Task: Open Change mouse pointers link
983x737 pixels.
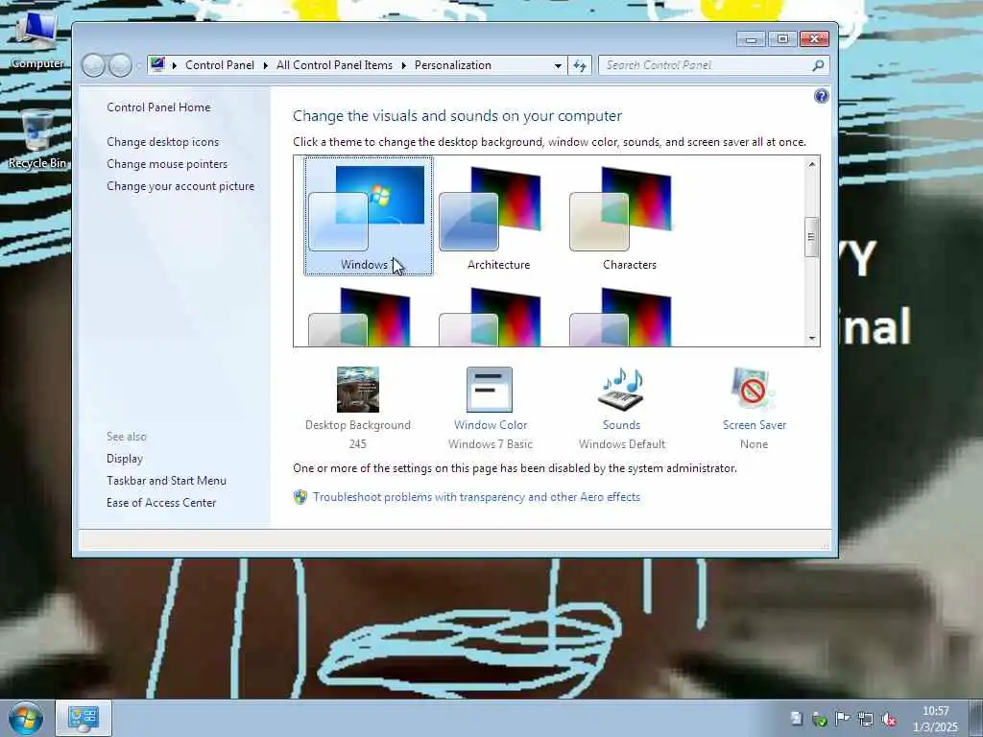Action: 167,163
